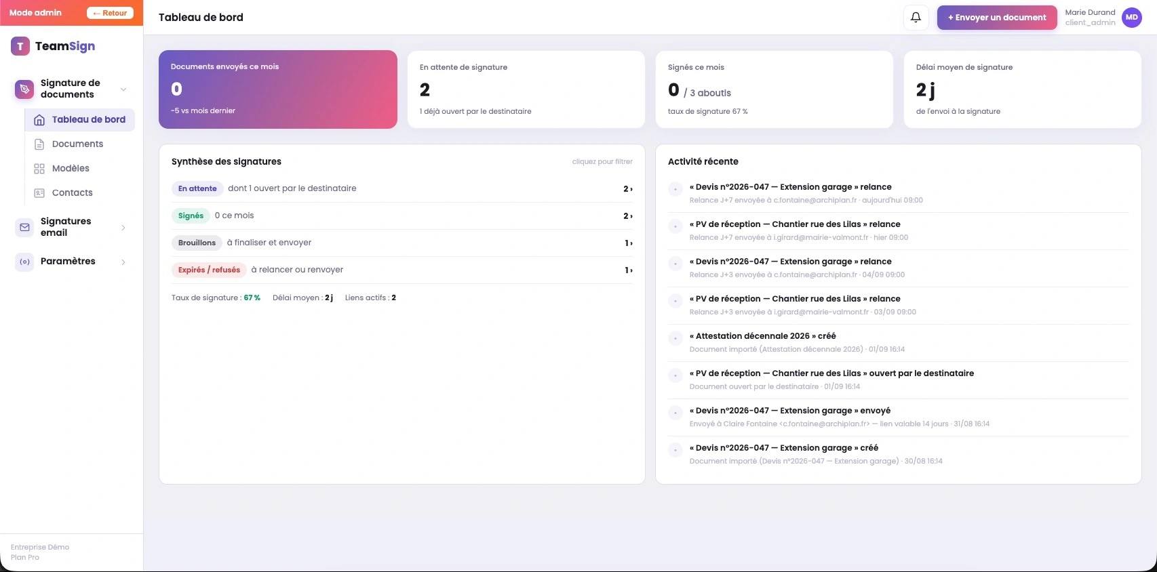Click the 'Liens actifs : 2' stat
Viewport: 1157px width, 572px height.
[370, 298]
